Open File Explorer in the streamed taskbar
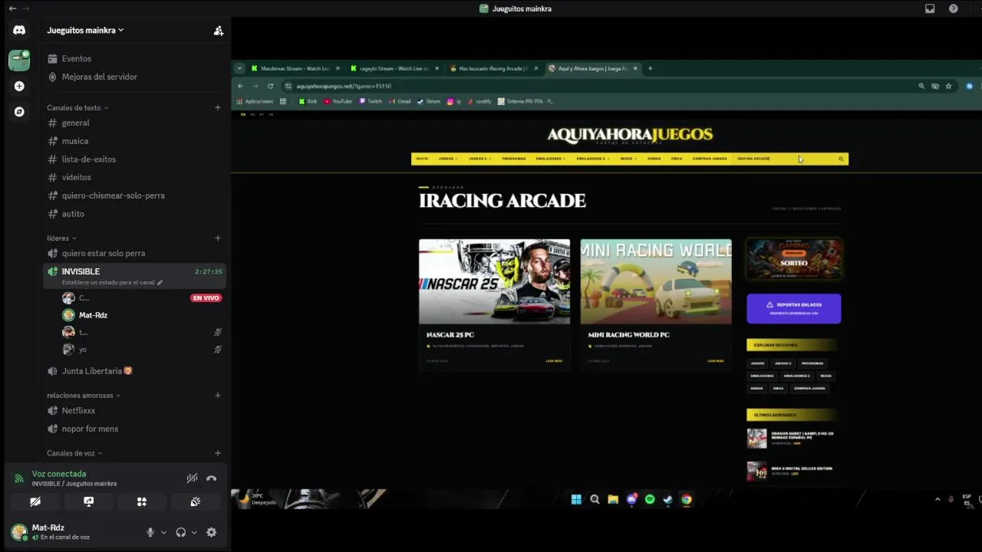 pyautogui.click(x=613, y=499)
